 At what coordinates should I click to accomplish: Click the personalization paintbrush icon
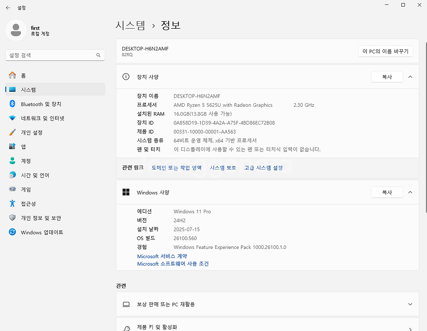(12, 132)
